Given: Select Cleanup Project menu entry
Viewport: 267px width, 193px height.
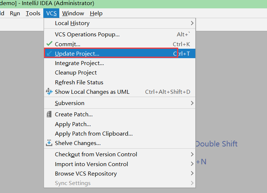Looking at the screenshot, I should 120,73.
